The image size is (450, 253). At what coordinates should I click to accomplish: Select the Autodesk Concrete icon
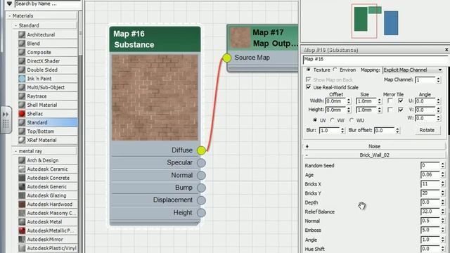pyautogui.click(x=22, y=178)
